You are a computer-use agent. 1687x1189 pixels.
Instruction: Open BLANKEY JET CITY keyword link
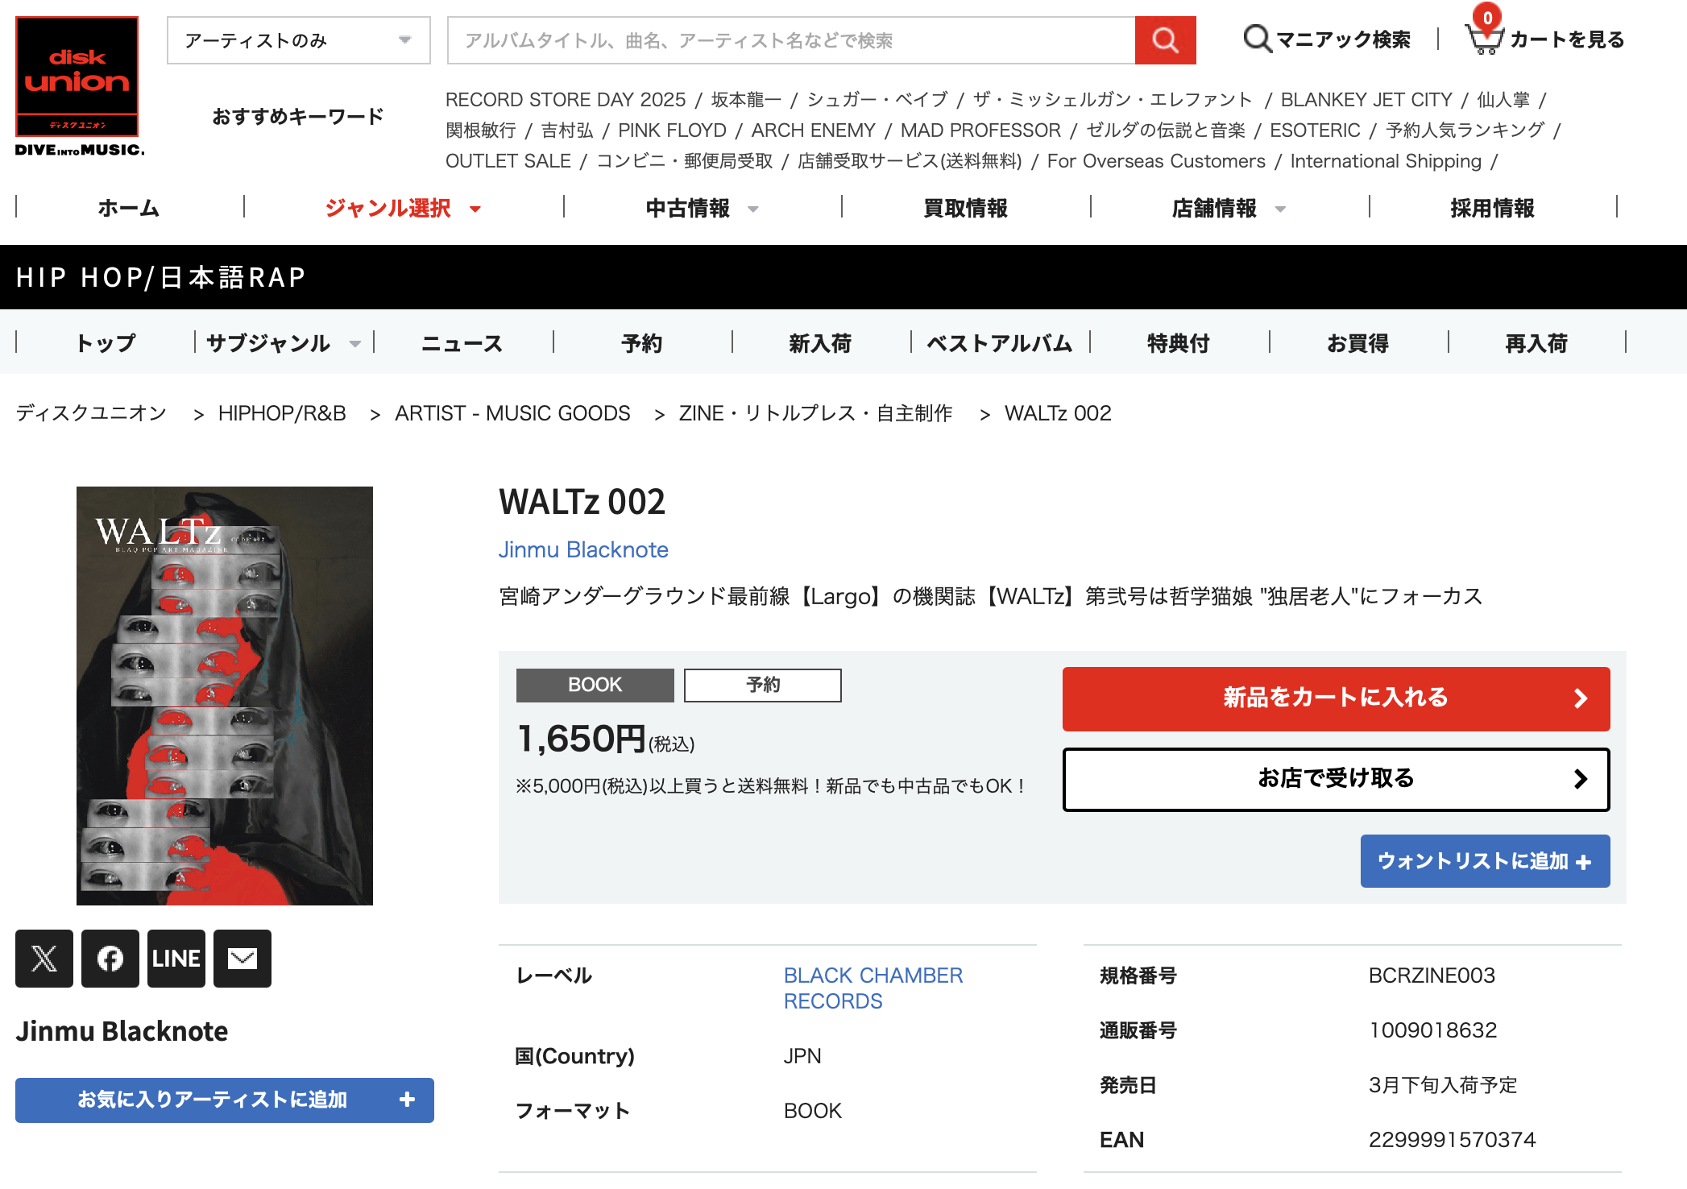pyautogui.click(x=1366, y=99)
